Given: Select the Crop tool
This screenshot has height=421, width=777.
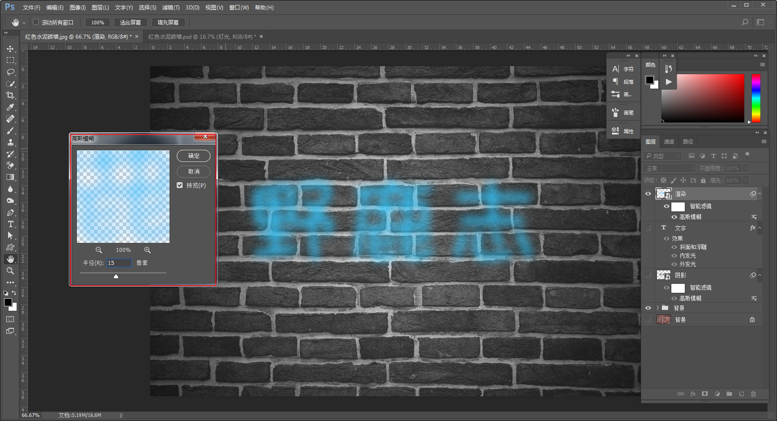Looking at the screenshot, I should (x=10, y=95).
